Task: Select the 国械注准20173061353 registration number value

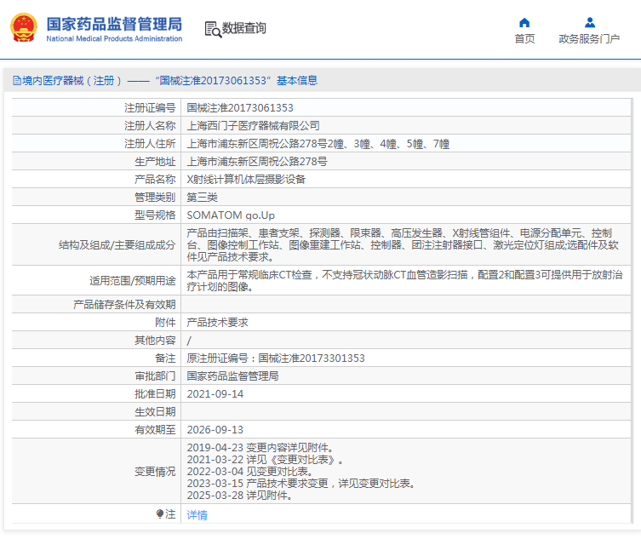Action: point(240,108)
